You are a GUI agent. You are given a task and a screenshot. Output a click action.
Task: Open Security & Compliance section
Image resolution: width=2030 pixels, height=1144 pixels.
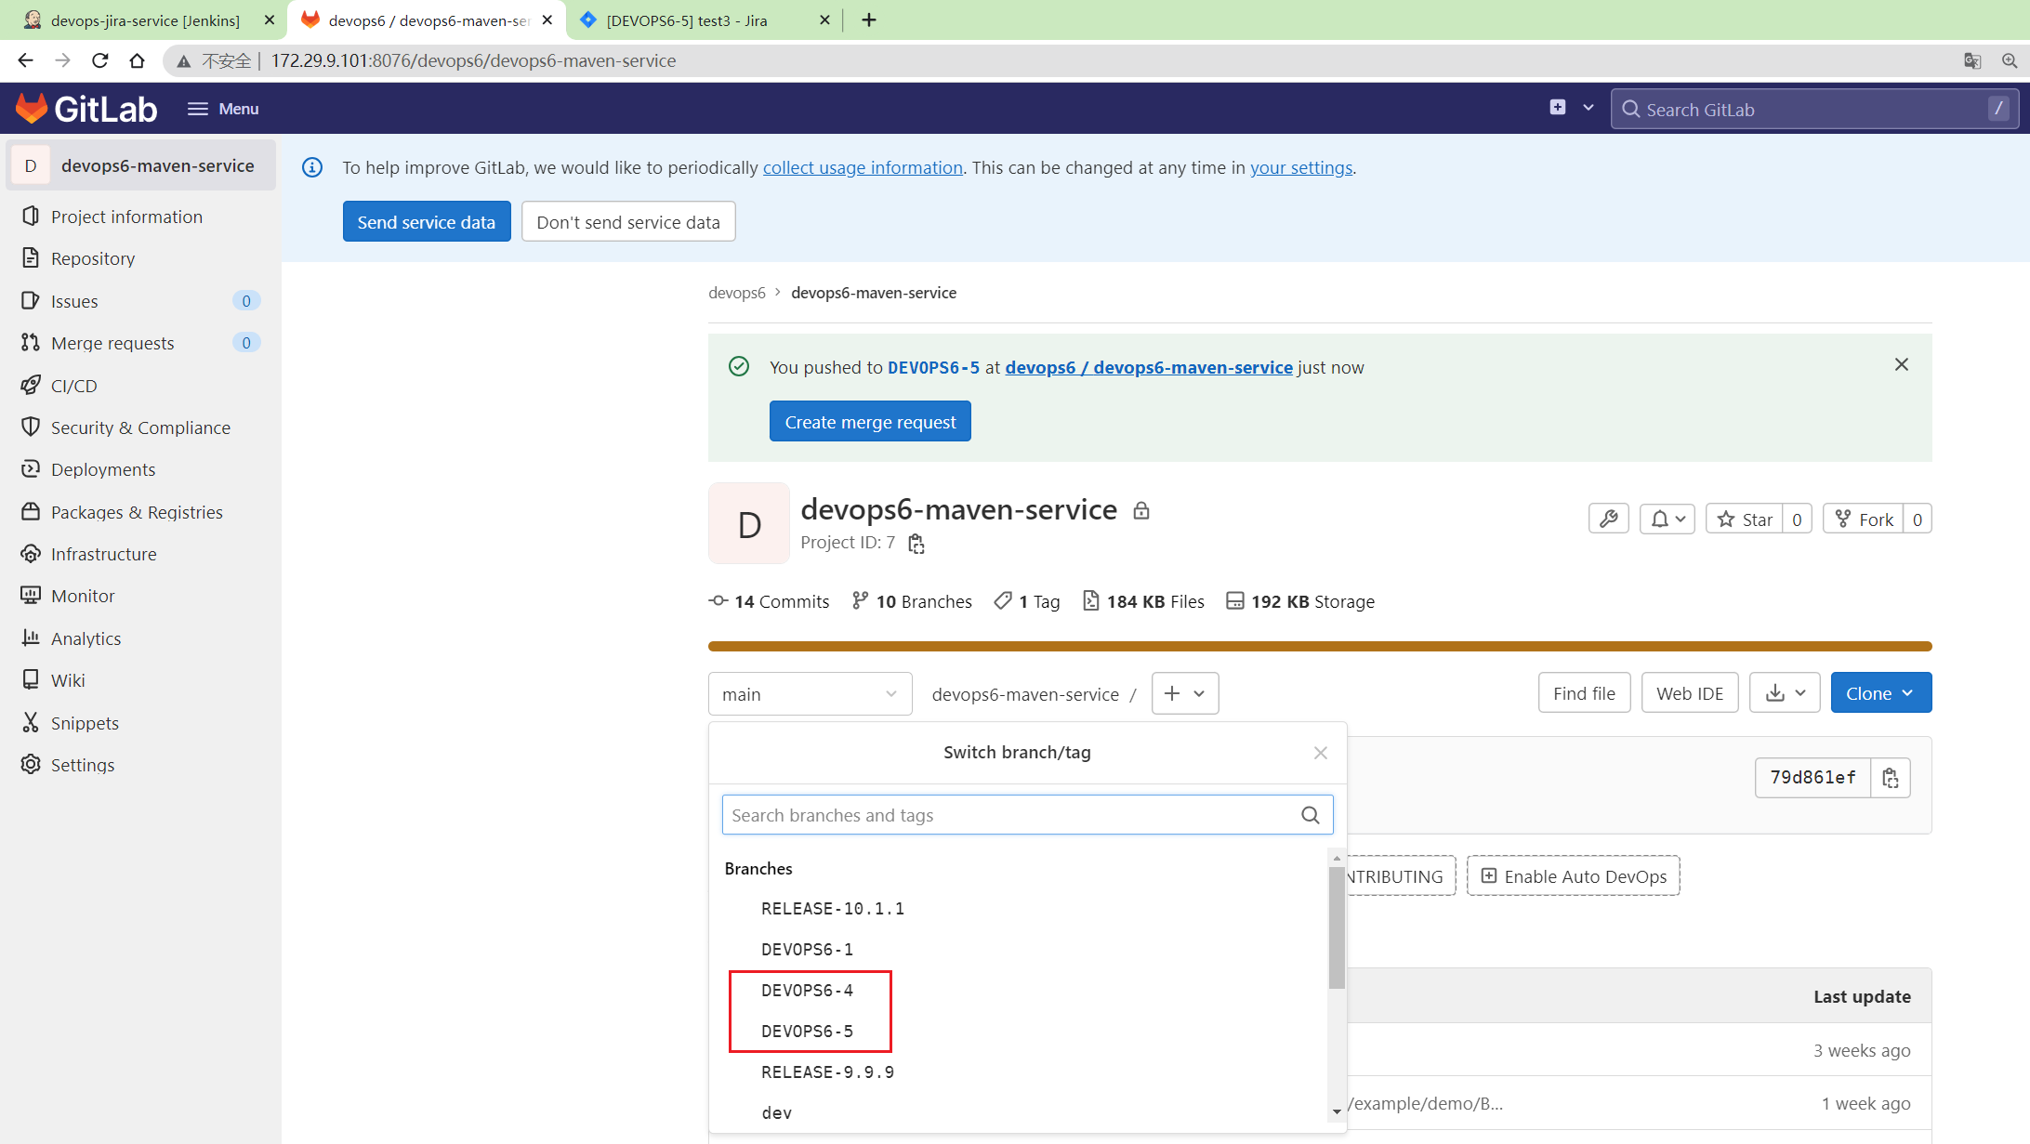(x=140, y=427)
